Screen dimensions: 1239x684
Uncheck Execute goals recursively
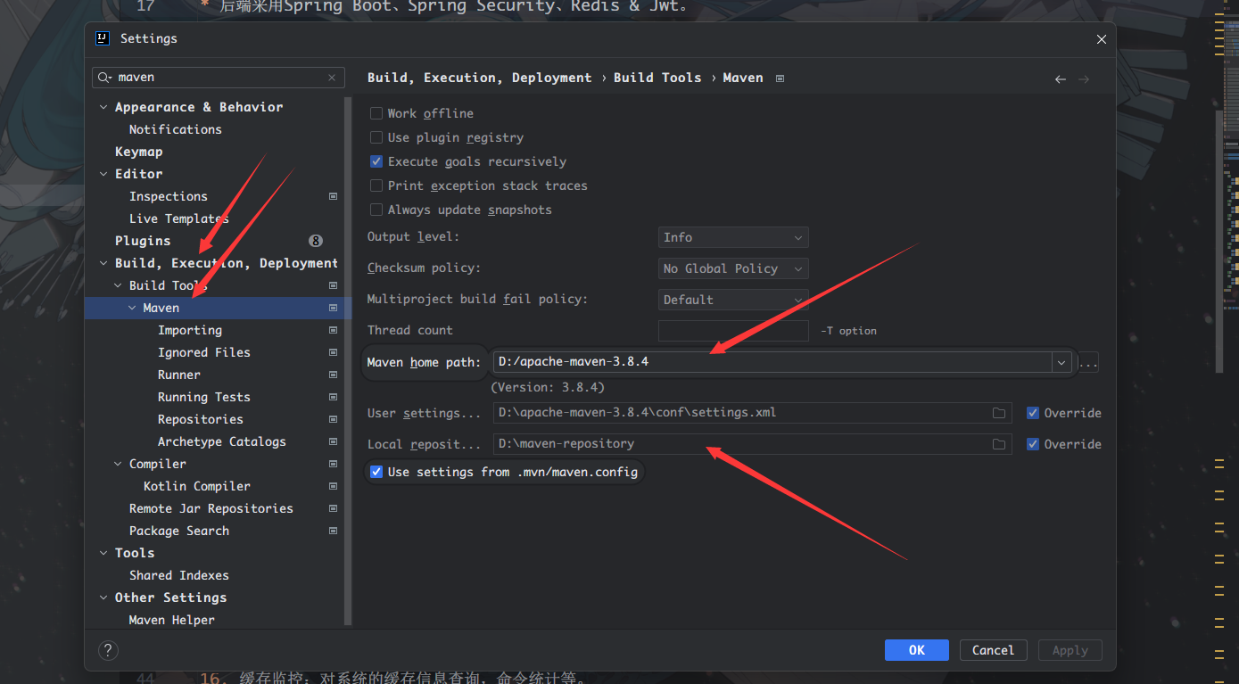(x=376, y=161)
